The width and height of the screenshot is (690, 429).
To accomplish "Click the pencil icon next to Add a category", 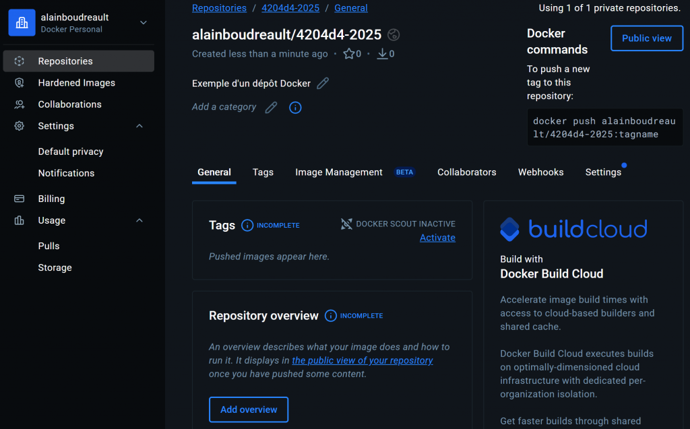I will pos(271,107).
